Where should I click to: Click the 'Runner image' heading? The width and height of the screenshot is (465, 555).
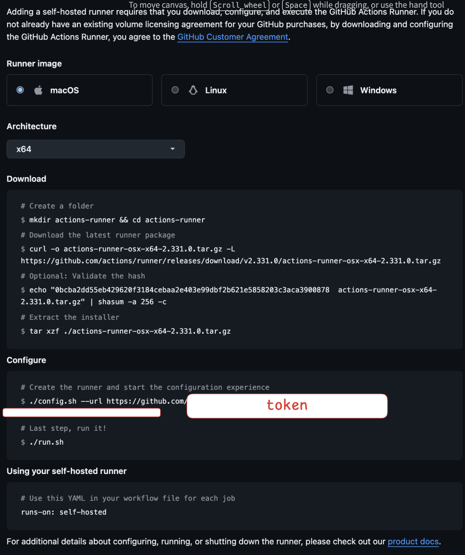[34, 64]
